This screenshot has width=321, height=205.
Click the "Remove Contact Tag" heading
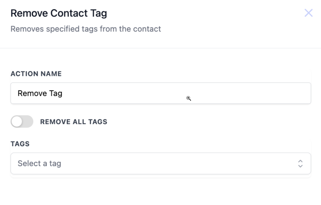click(x=59, y=13)
